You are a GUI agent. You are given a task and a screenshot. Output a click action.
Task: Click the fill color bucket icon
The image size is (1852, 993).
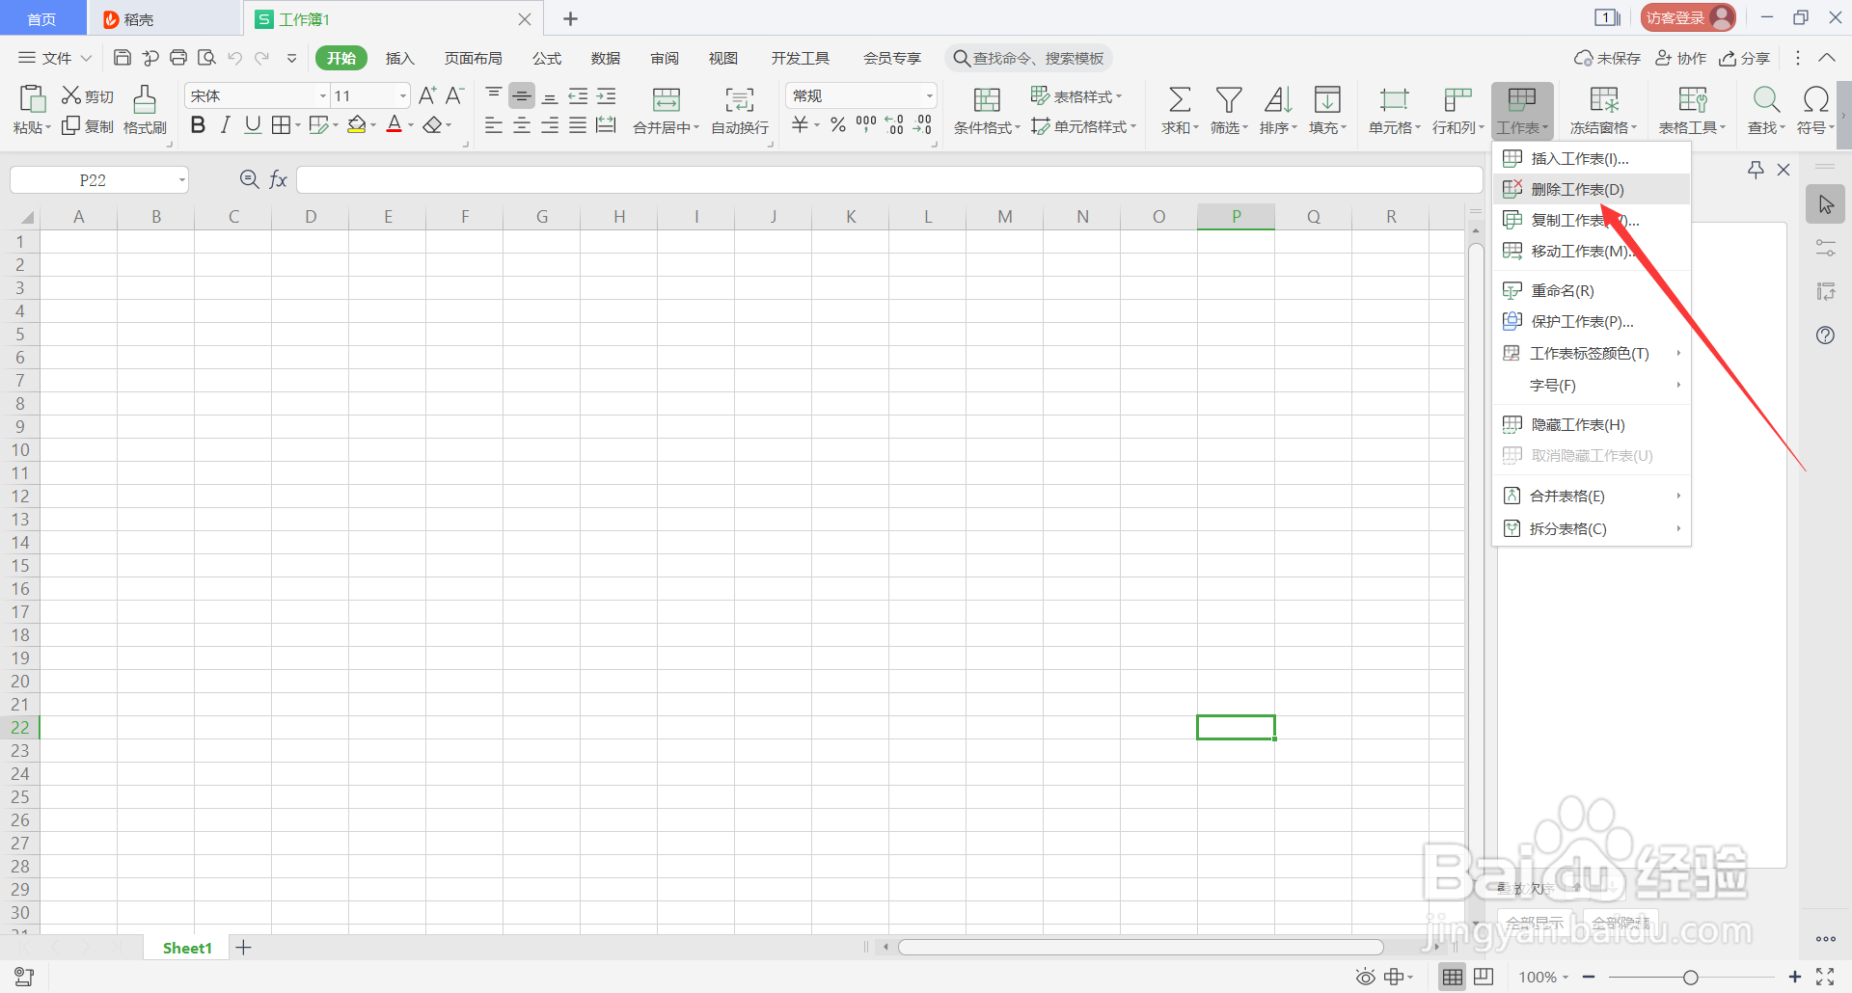coord(357,125)
